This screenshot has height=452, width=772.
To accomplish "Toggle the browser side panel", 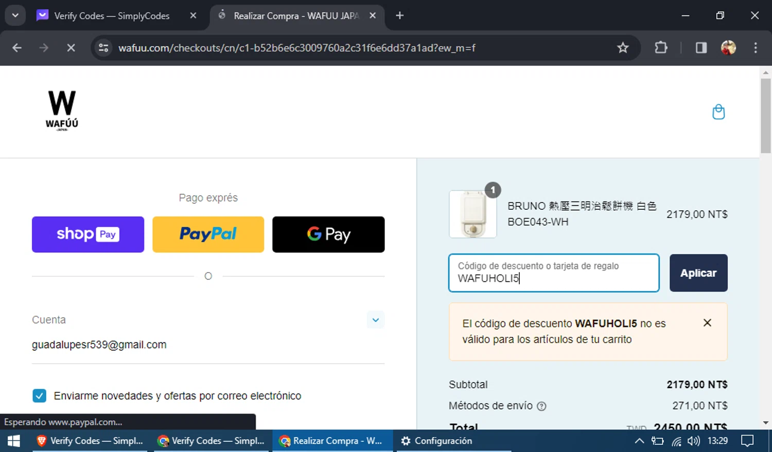I will click(701, 48).
